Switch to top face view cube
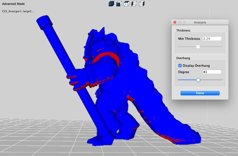Image resolution: width=238 pixels, height=156 pixels. (127, 4)
